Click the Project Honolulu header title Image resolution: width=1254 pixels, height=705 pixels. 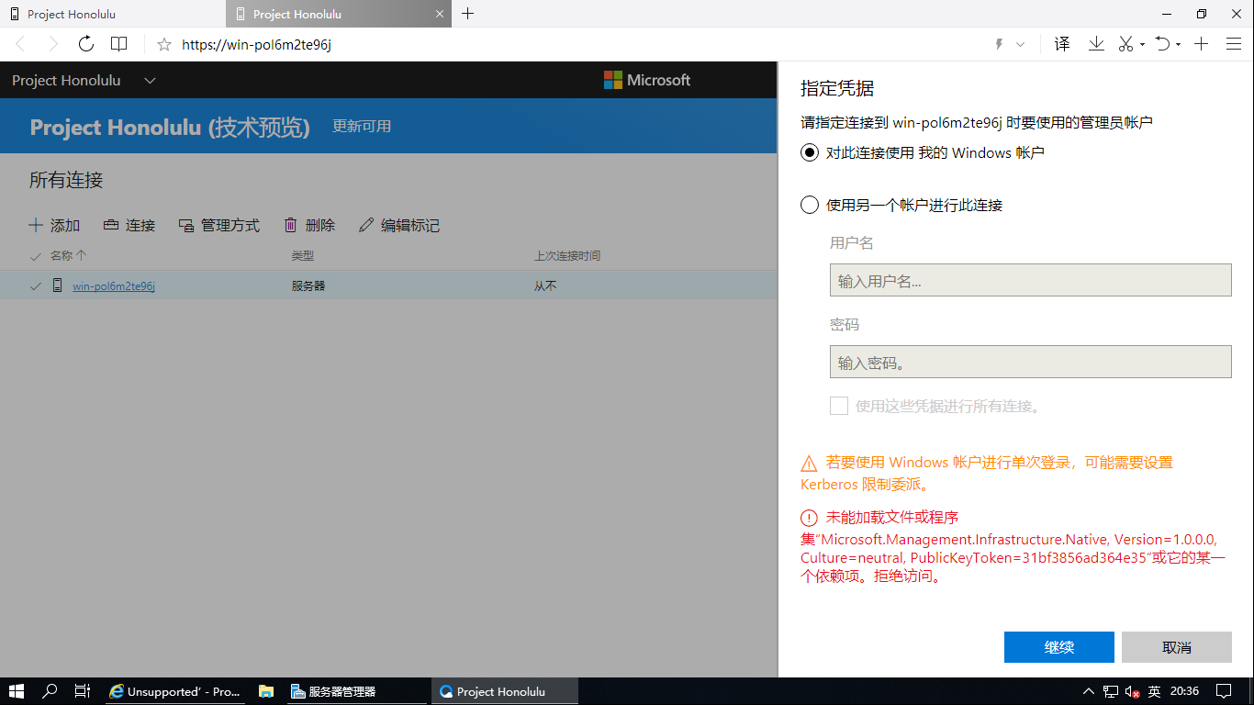(x=66, y=81)
